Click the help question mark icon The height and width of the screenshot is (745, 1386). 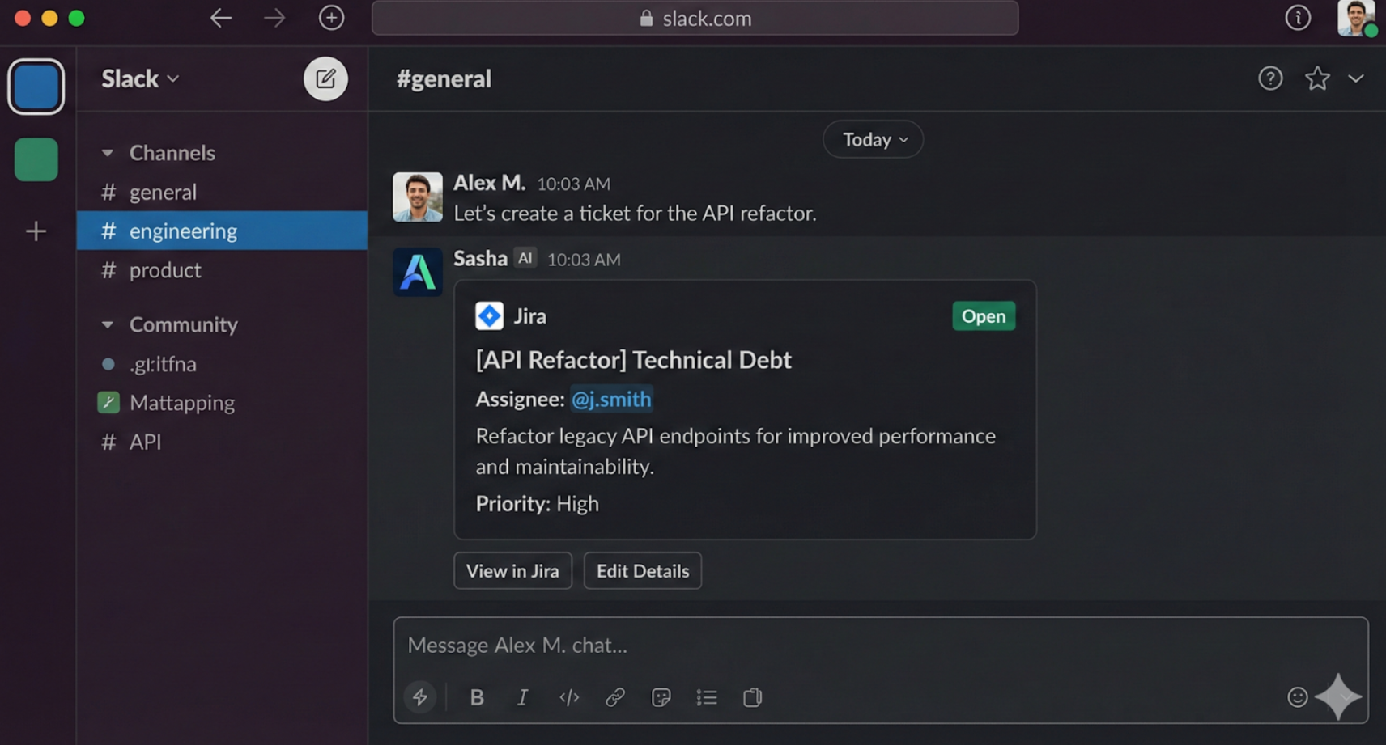coord(1270,78)
